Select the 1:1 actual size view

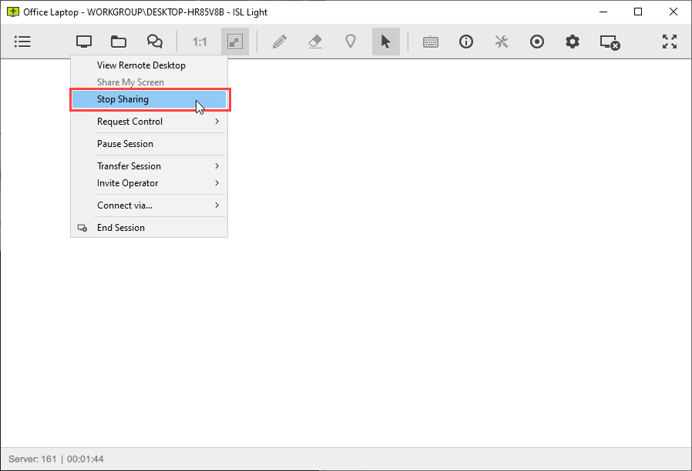tap(200, 42)
